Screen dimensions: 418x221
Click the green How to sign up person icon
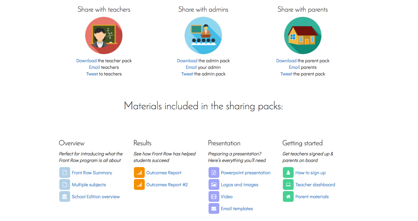pyautogui.click(x=288, y=172)
